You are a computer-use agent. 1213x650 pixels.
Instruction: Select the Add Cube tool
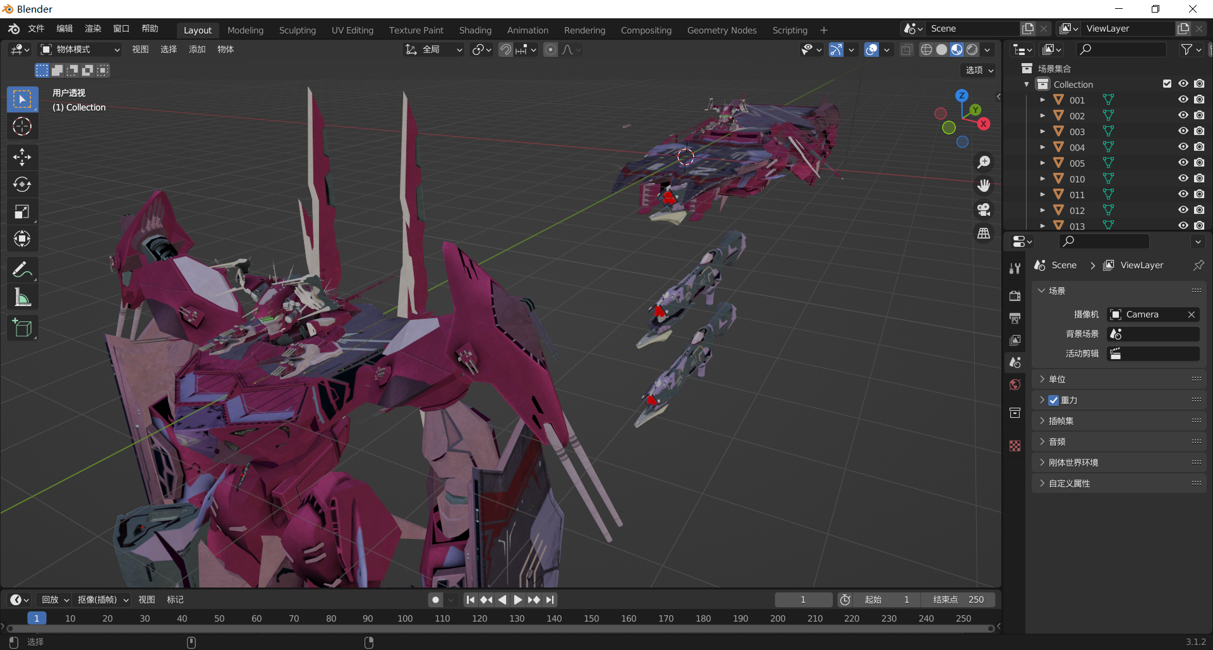click(x=22, y=328)
